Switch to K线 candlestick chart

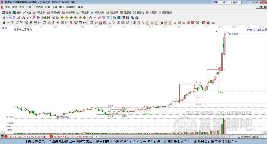coord(27,13)
